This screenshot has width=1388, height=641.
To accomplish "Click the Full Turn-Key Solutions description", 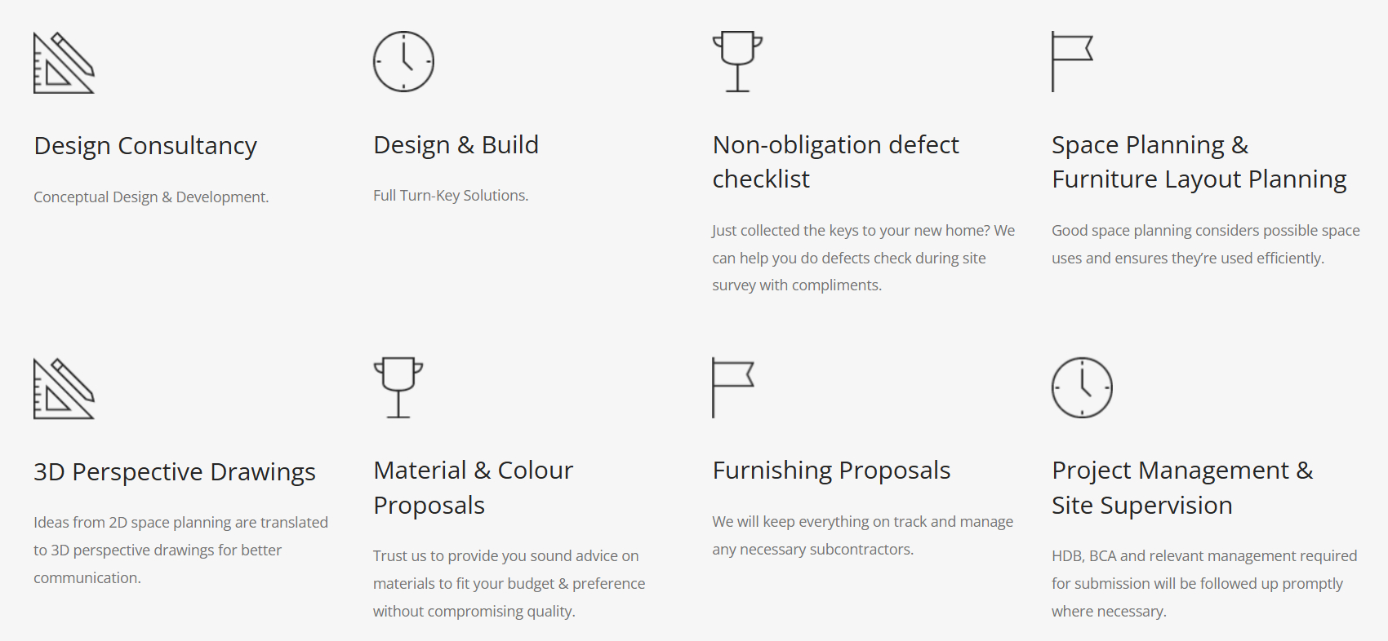I will (451, 196).
